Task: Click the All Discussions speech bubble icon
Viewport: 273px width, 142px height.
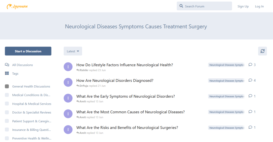Action: coord(7,65)
